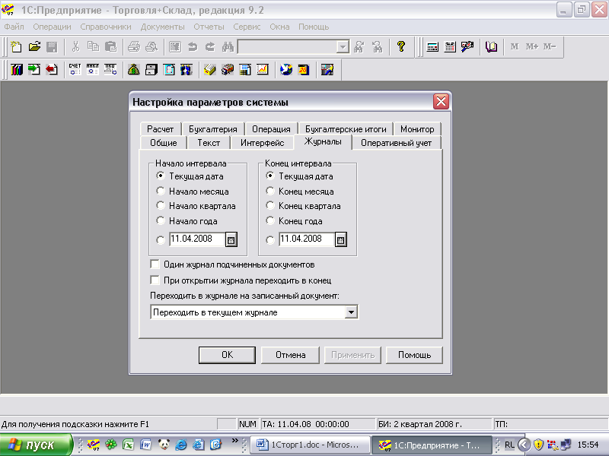Click the second invoice form icon
Screen dimensions: 609x456
(x=92, y=69)
